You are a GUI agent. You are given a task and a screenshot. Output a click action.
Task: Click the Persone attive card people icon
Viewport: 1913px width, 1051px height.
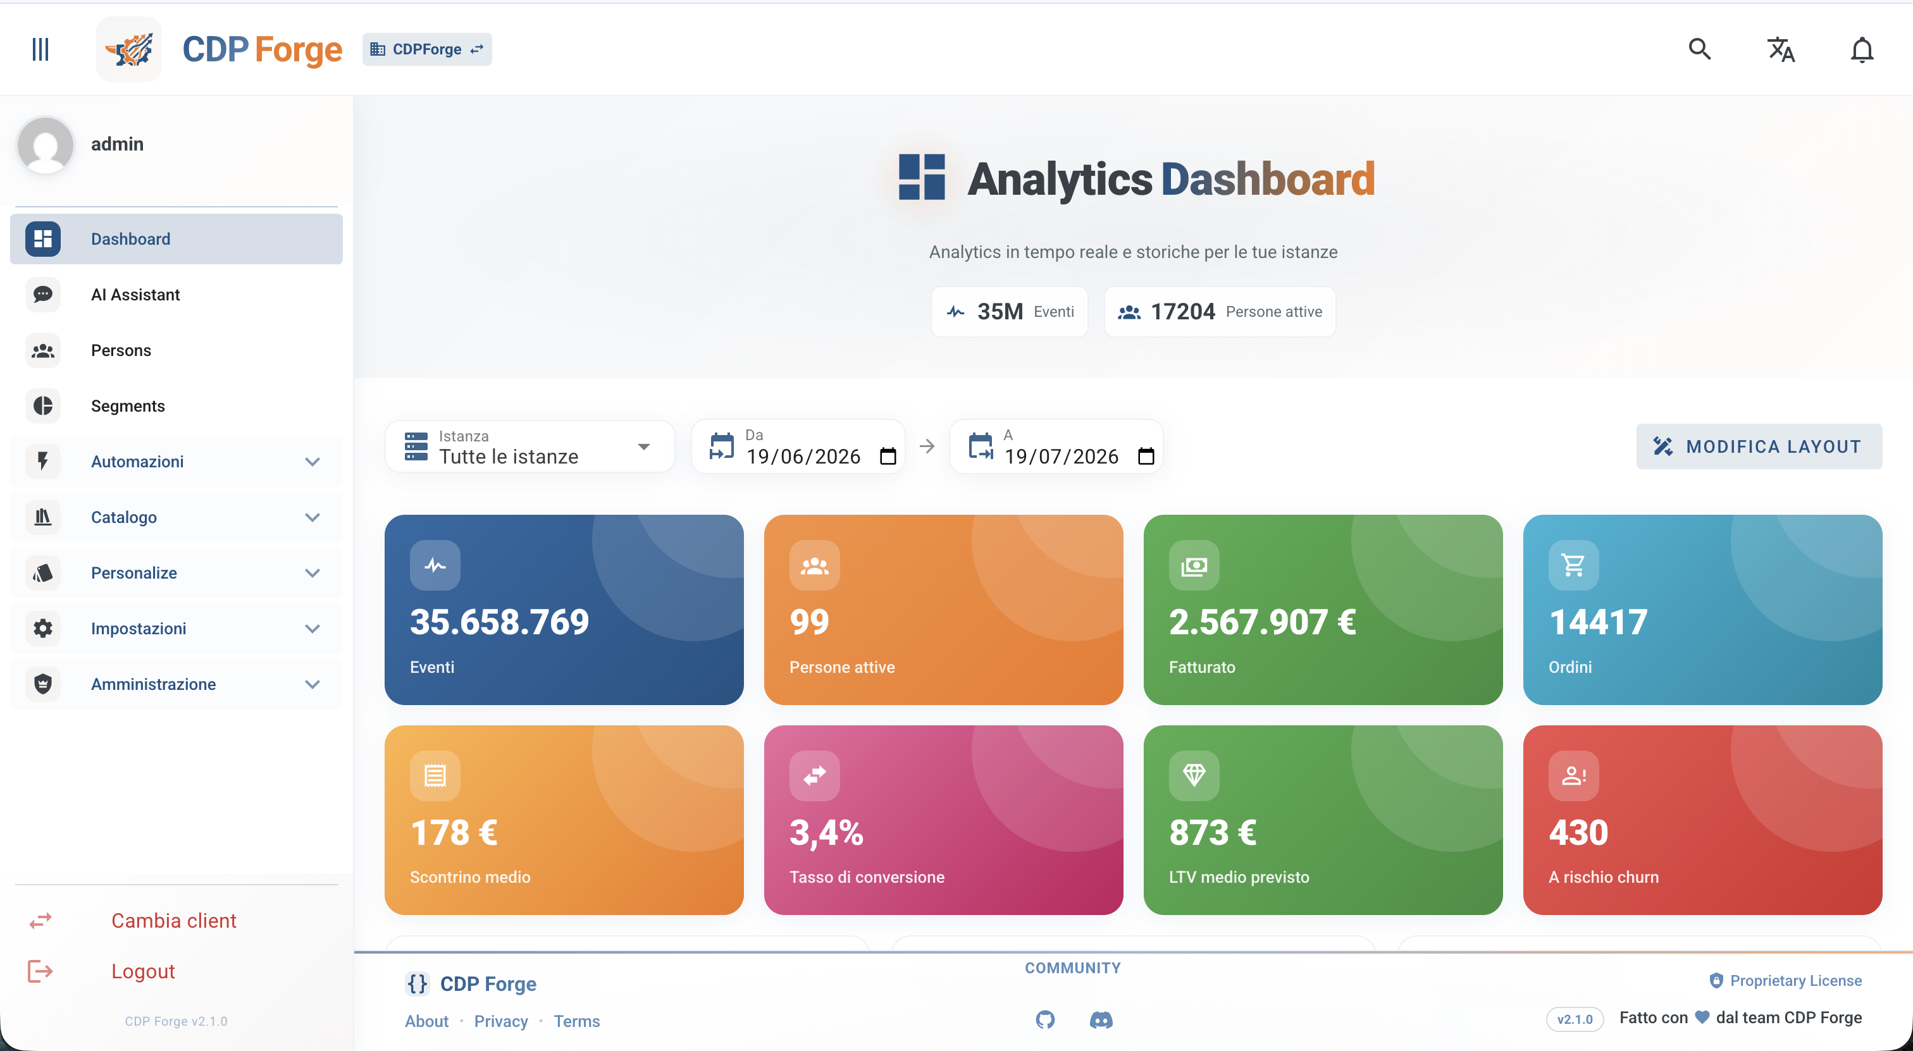click(x=815, y=565)
